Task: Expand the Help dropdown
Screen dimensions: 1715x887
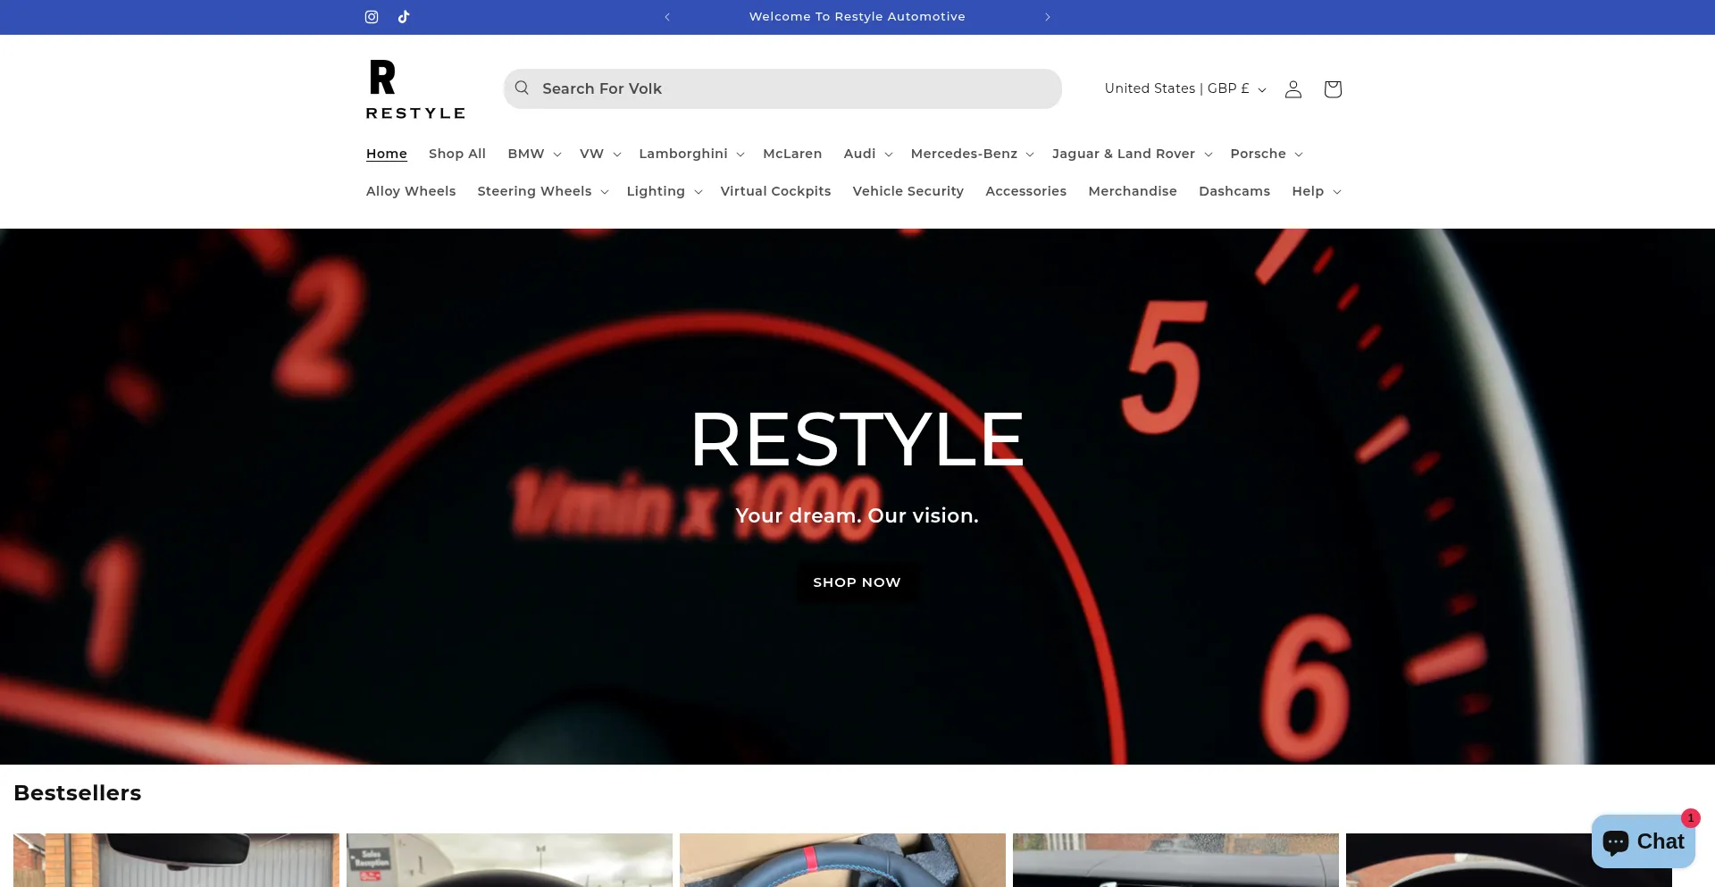Action: [x=1315, y=191]
